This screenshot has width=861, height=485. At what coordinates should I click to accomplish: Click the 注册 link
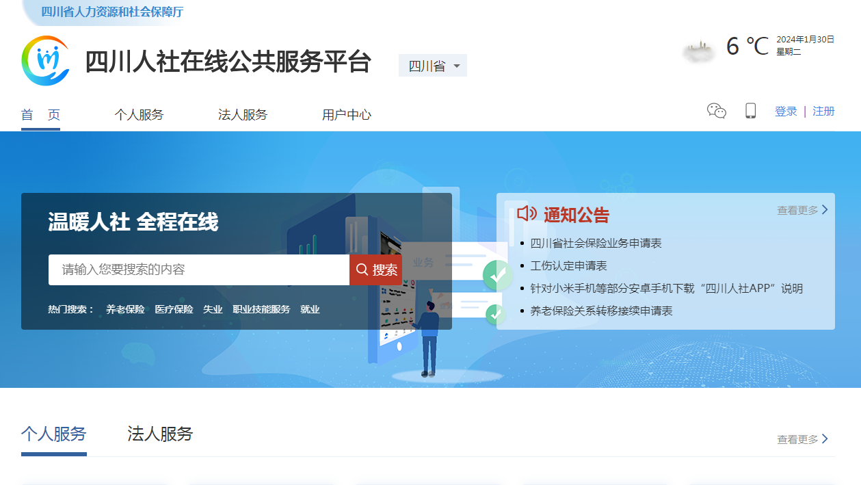823,112
